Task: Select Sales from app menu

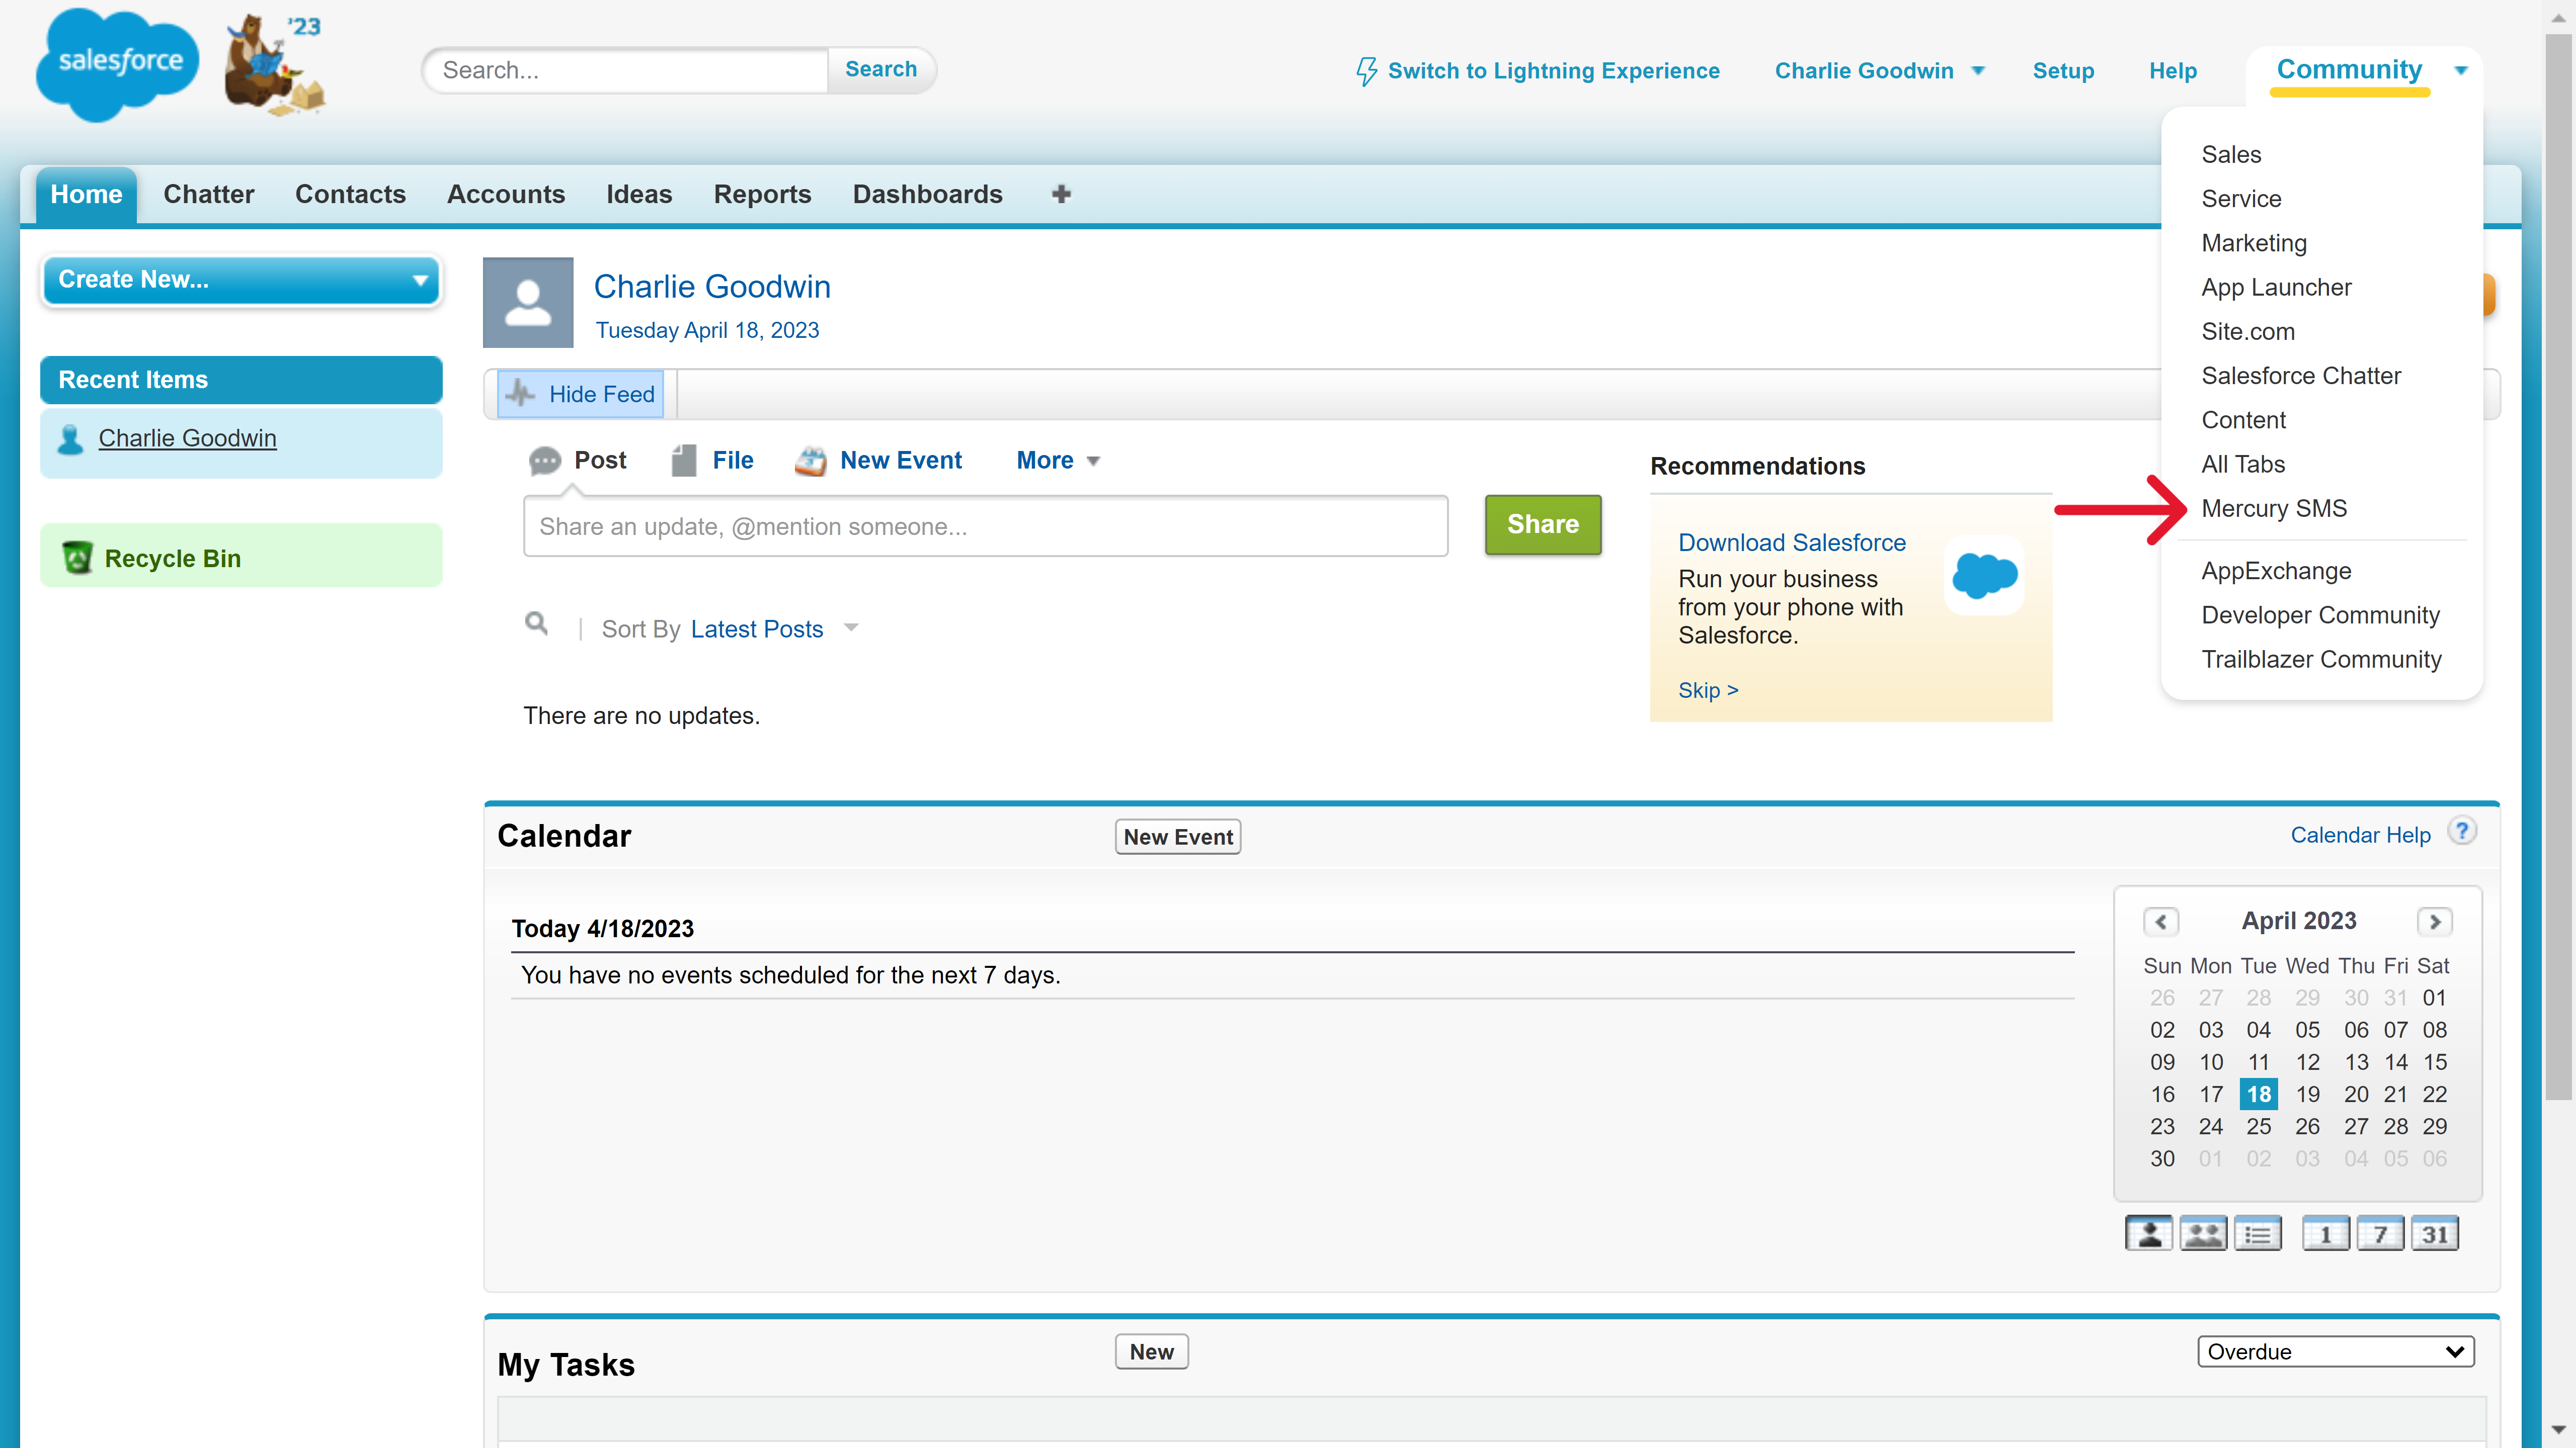Action: 2231,155
